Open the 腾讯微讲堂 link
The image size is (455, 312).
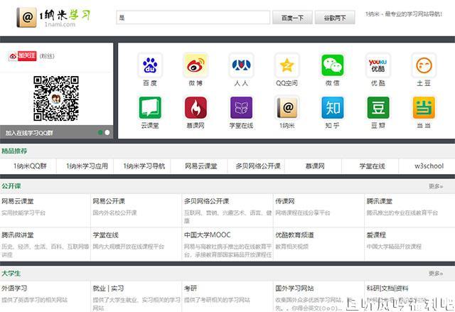pyautogui.click(x=18, y=235)
